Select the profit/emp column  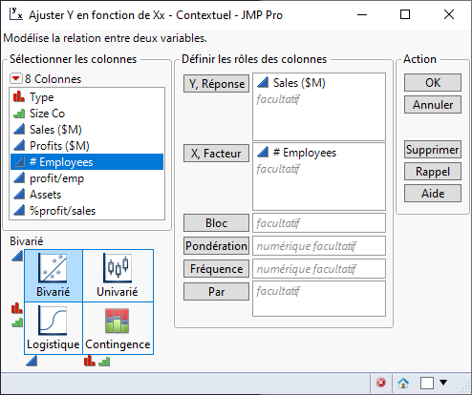tap(87, 178)
